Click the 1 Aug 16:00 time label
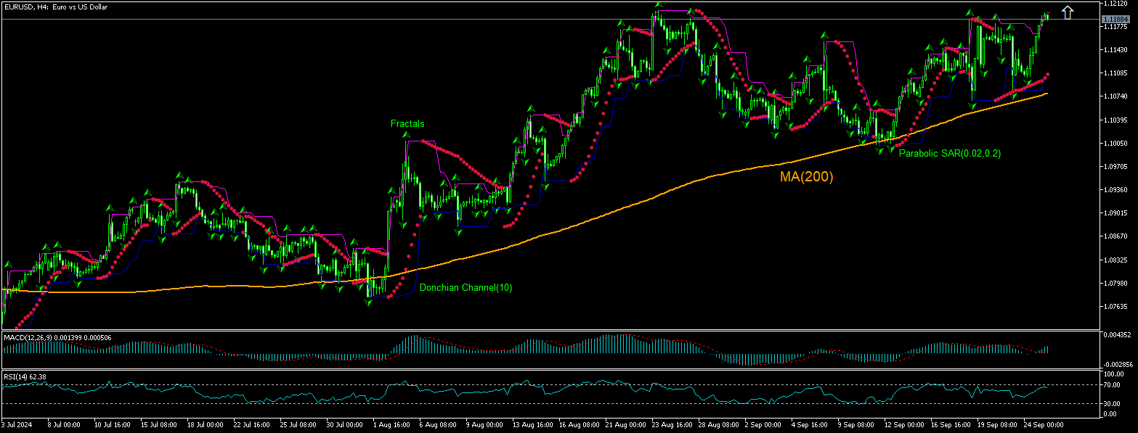Screen dimensions: 1138x433 coord(389,423)
